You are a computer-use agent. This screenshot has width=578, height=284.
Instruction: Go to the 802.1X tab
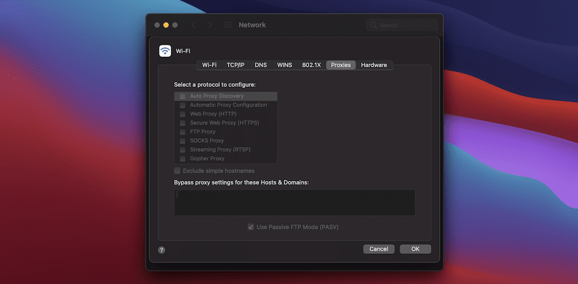311,65
